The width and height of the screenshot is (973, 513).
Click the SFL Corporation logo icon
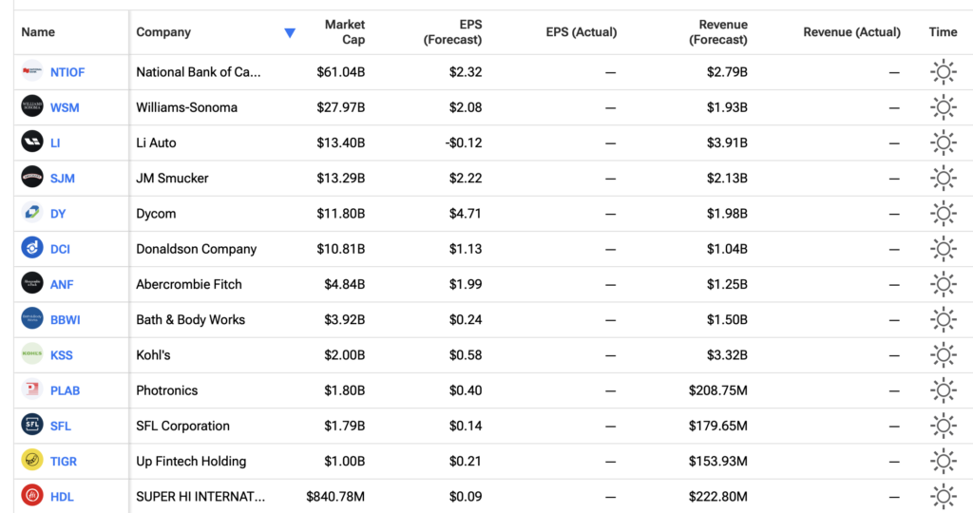tap(32, 425)
